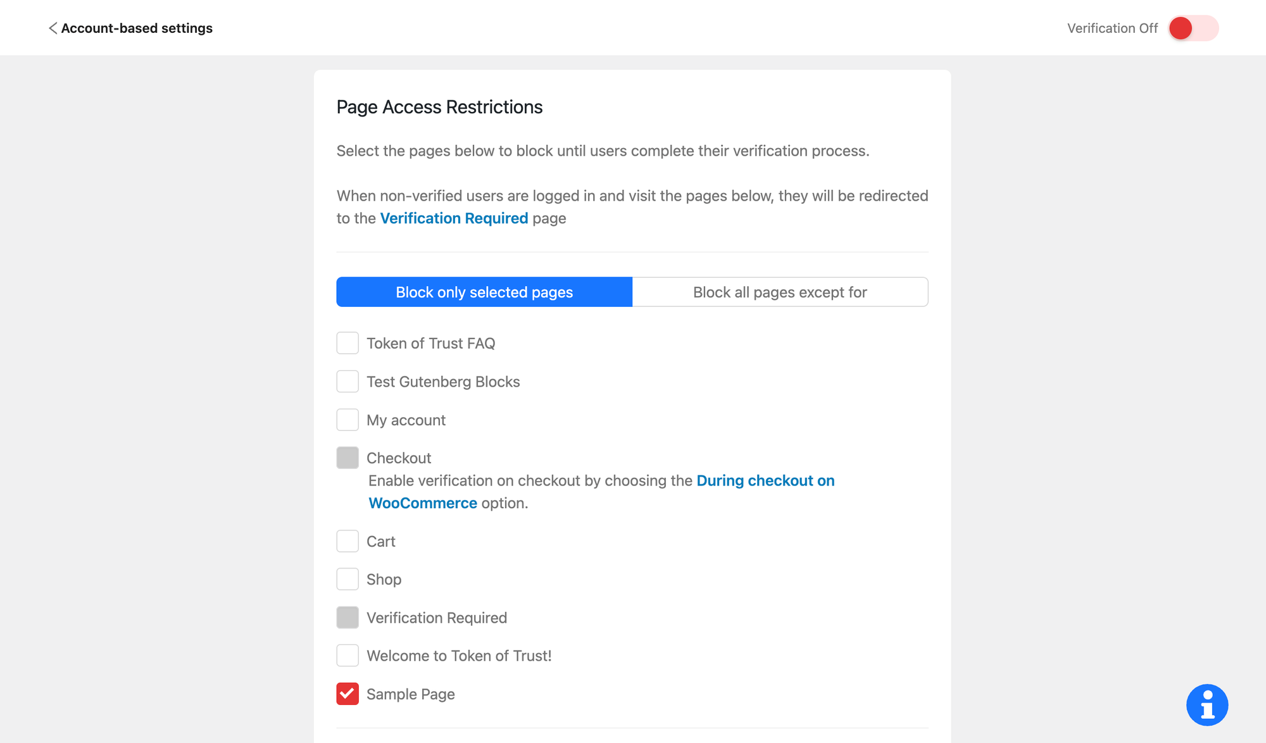Go back via Account-based settings title
The width and height of the screenshot is (1266, 743).
137,28
